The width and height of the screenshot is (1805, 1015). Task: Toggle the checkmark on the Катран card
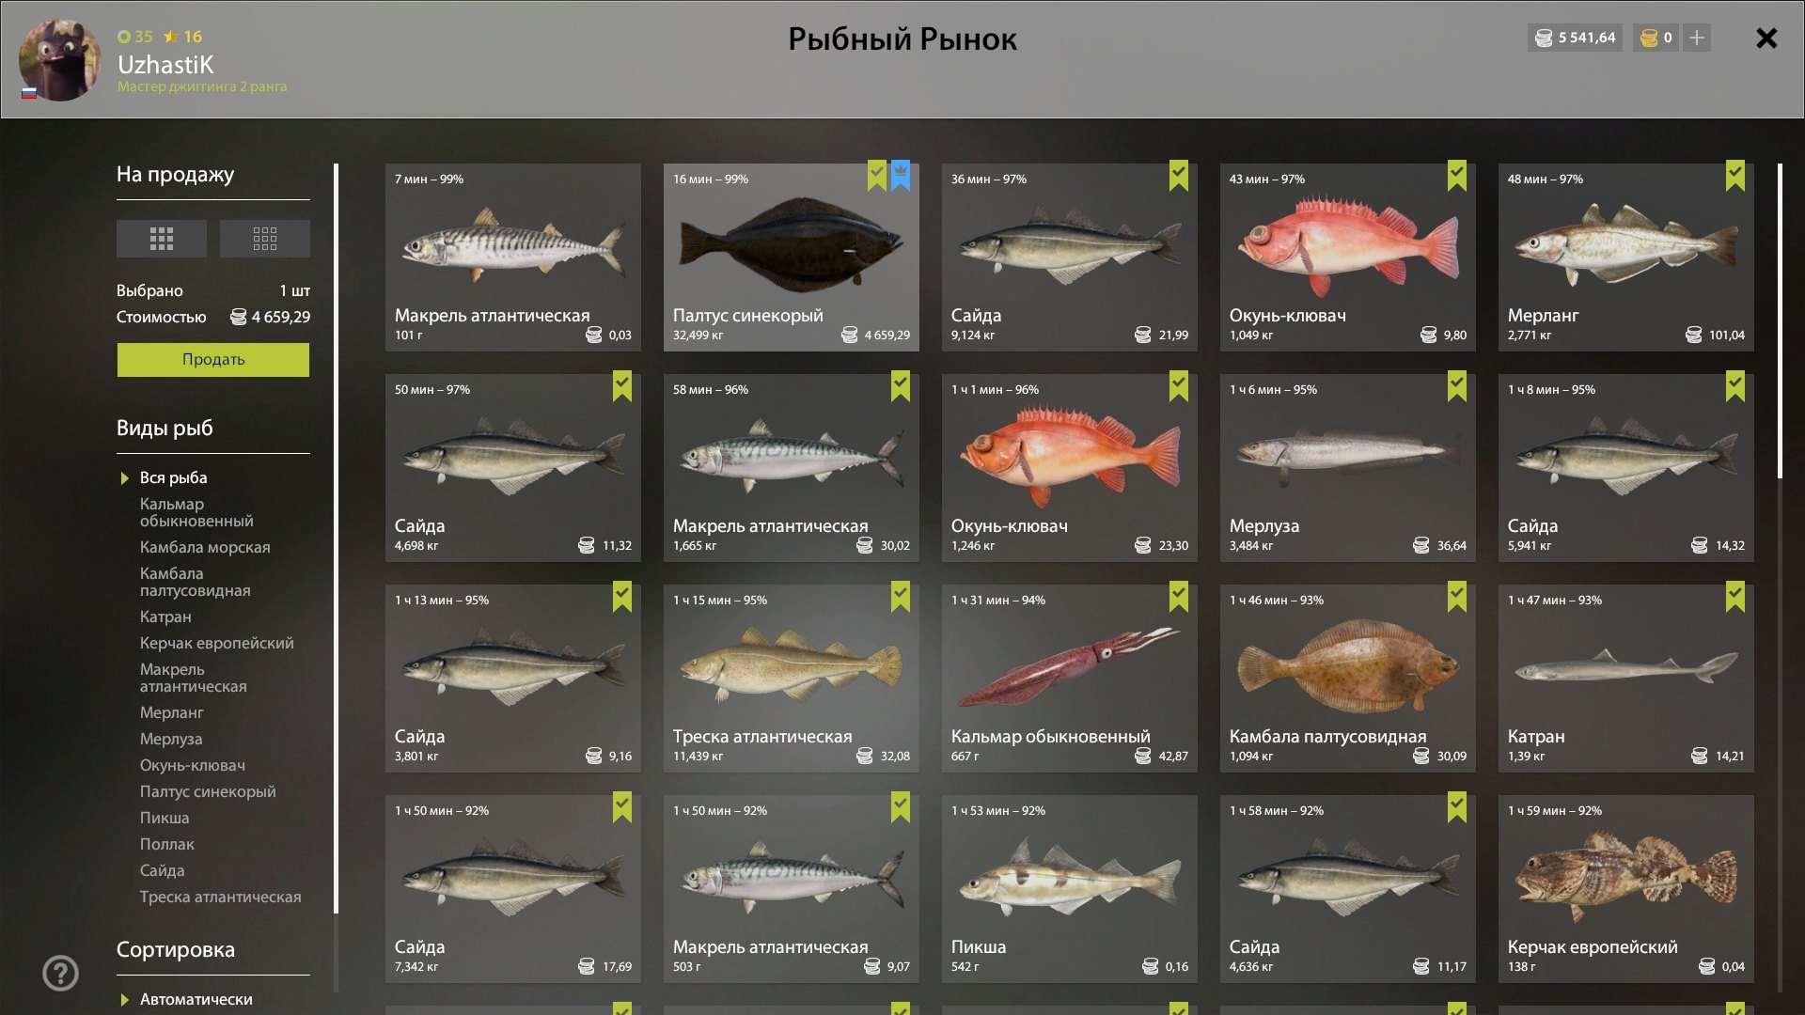point(1735,597)
